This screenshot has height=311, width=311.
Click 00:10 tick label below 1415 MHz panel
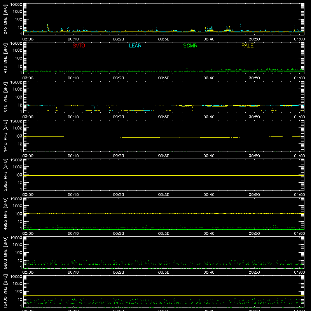tap(73, 156)
